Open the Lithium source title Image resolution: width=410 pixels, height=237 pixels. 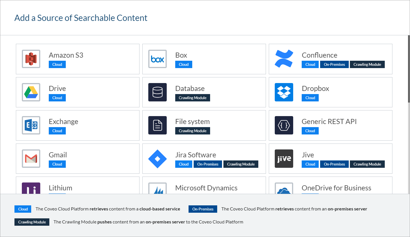click(x=60, y=188)
